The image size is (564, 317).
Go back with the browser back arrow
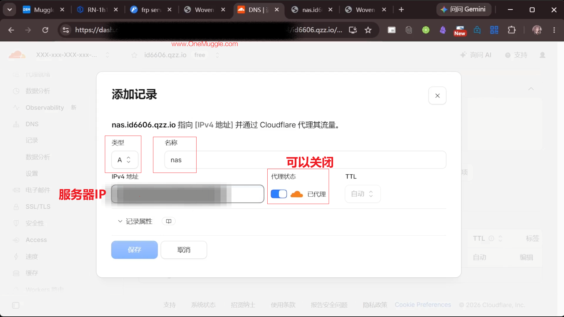pos(11,30)
